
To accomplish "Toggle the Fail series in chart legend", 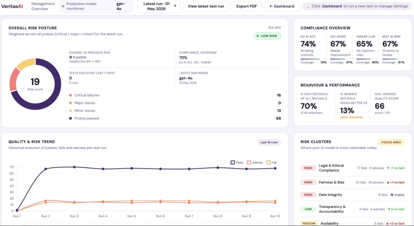I will point(272,163).
